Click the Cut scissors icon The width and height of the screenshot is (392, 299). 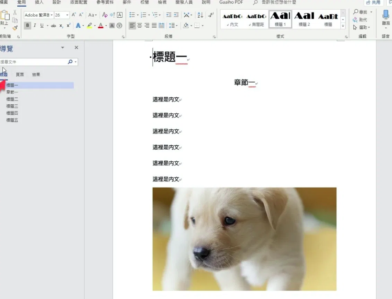click(15, 12)
